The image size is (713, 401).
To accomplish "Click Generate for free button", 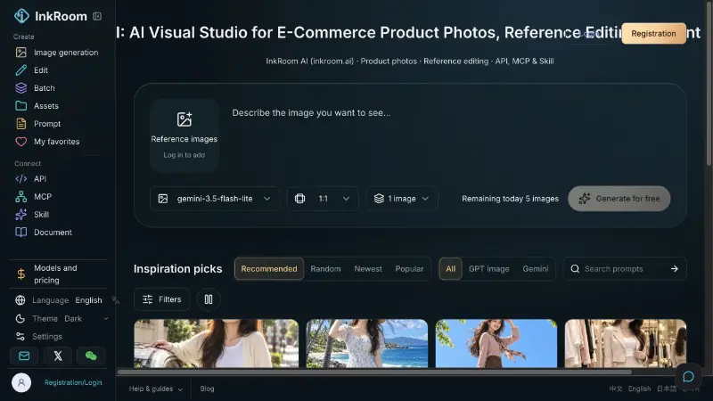I will coord(619,199).
